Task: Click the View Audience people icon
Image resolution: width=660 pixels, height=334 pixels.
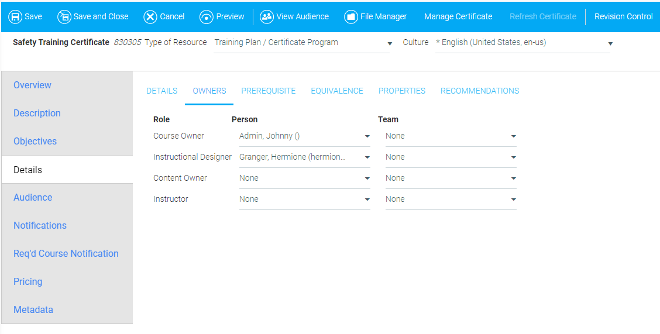Action: (267, 17)
